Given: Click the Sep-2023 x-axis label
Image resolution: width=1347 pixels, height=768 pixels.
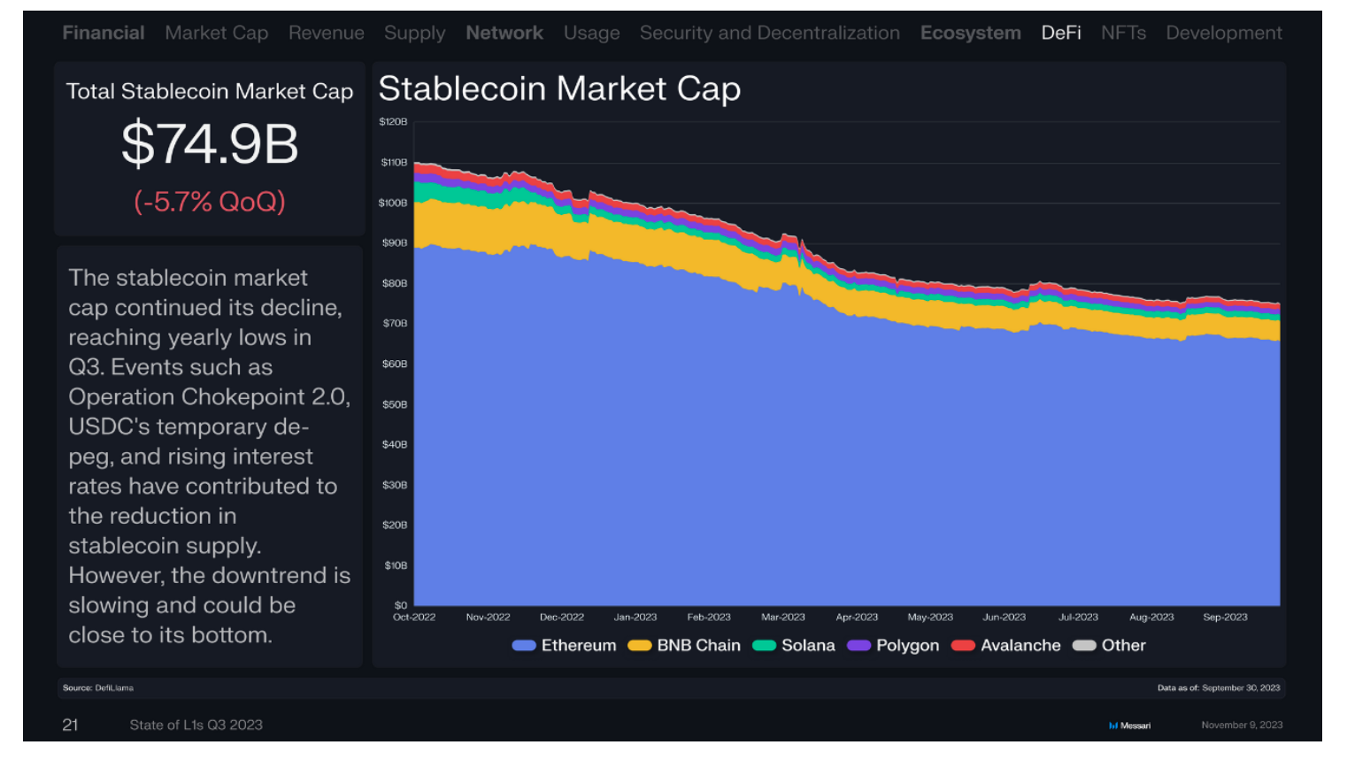Looking at the screenshot, I should pos(1225,617).
